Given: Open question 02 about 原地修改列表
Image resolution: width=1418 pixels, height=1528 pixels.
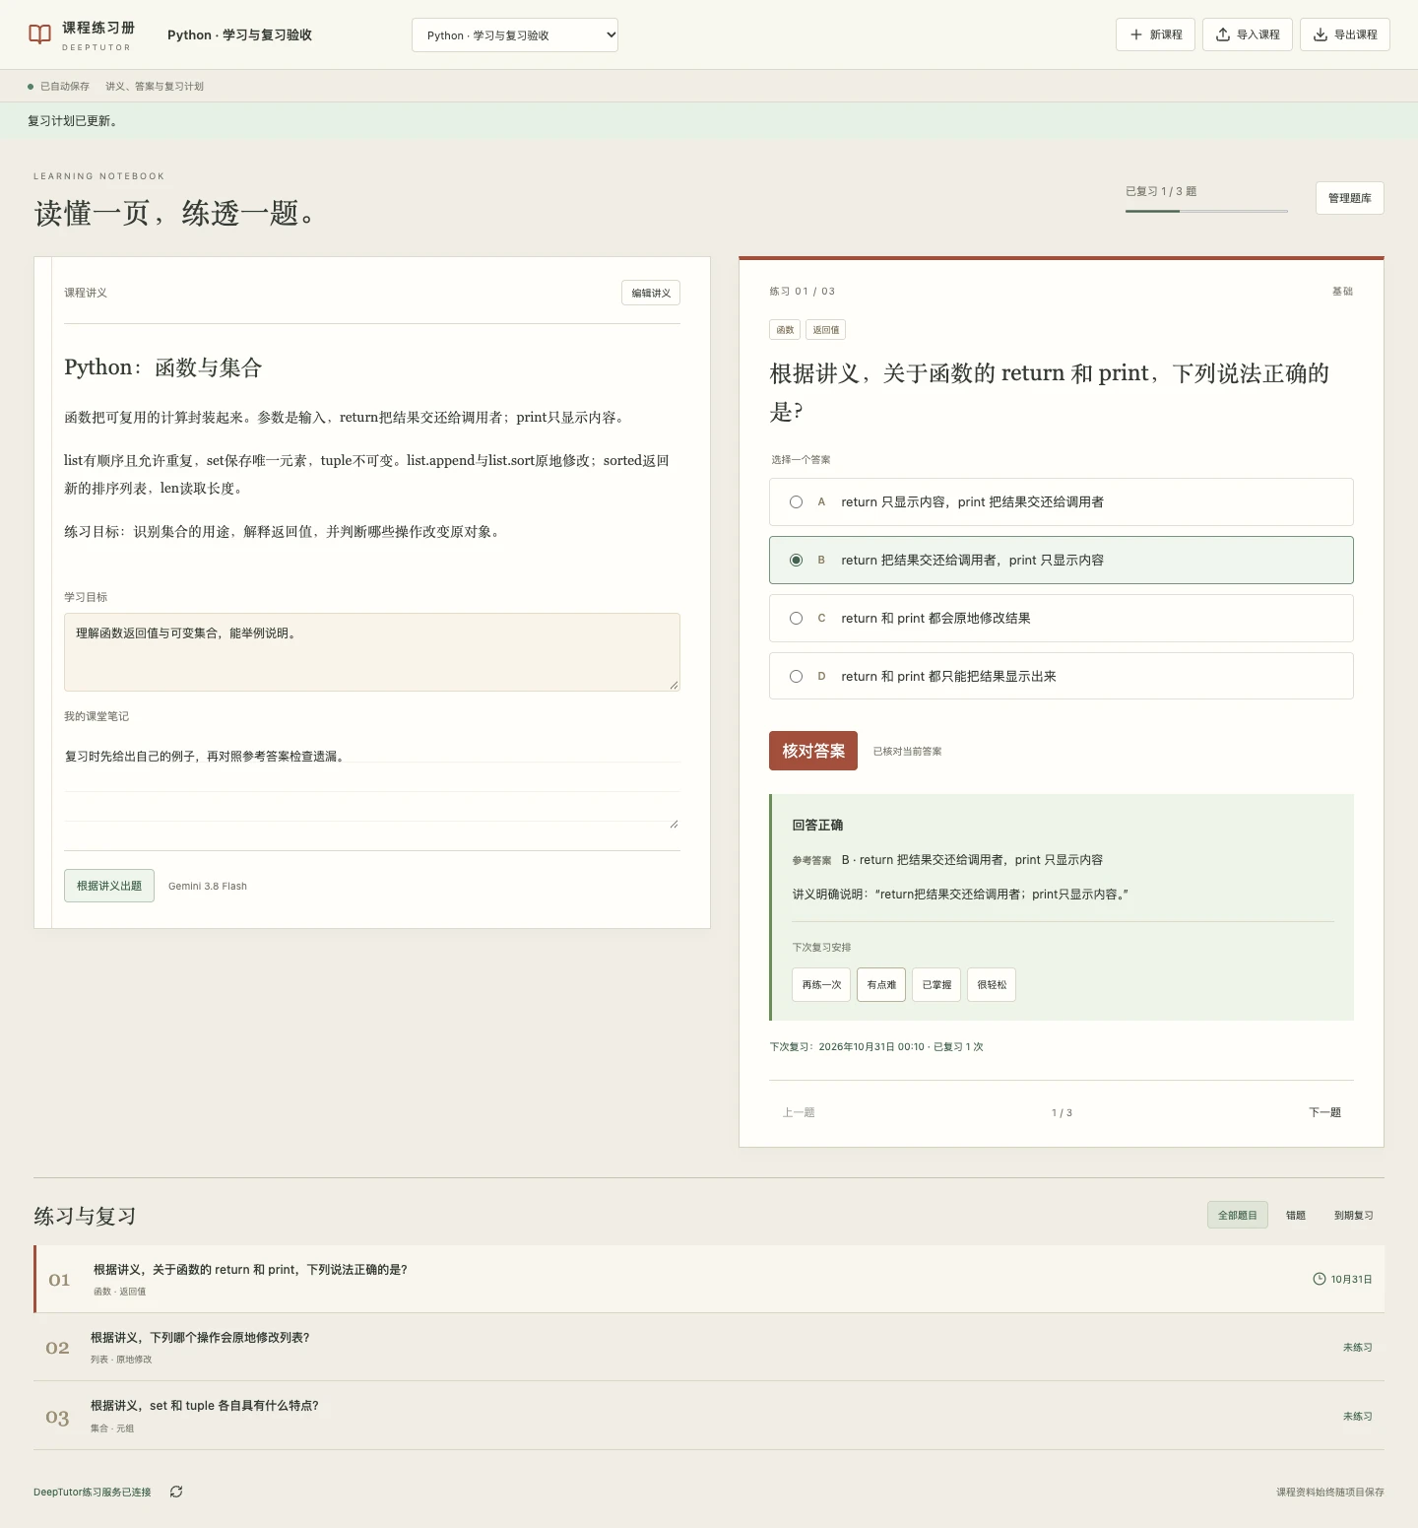Looking at the screenshot, I should (x=709, y=1347).
